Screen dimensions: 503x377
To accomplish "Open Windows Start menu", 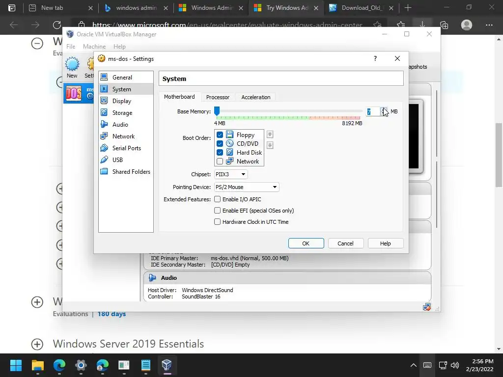I will (16, 365).
